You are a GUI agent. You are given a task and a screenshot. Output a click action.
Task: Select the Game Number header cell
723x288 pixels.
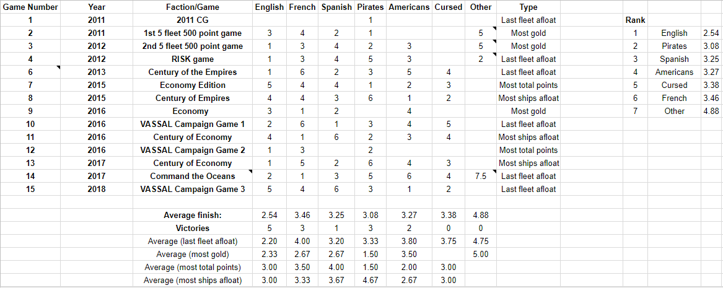(x=30, y=7)
